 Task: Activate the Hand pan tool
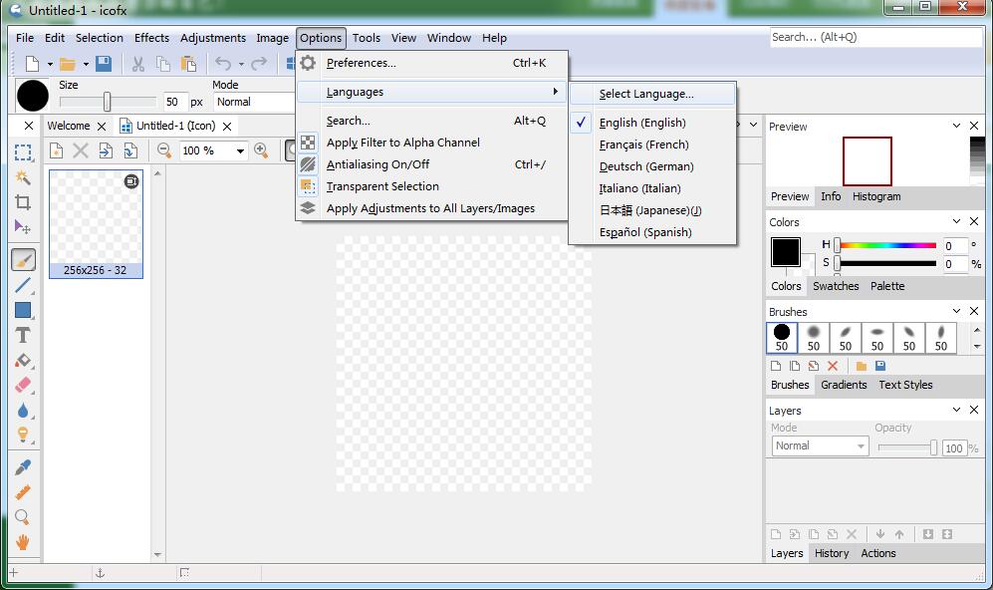[22, 542]
